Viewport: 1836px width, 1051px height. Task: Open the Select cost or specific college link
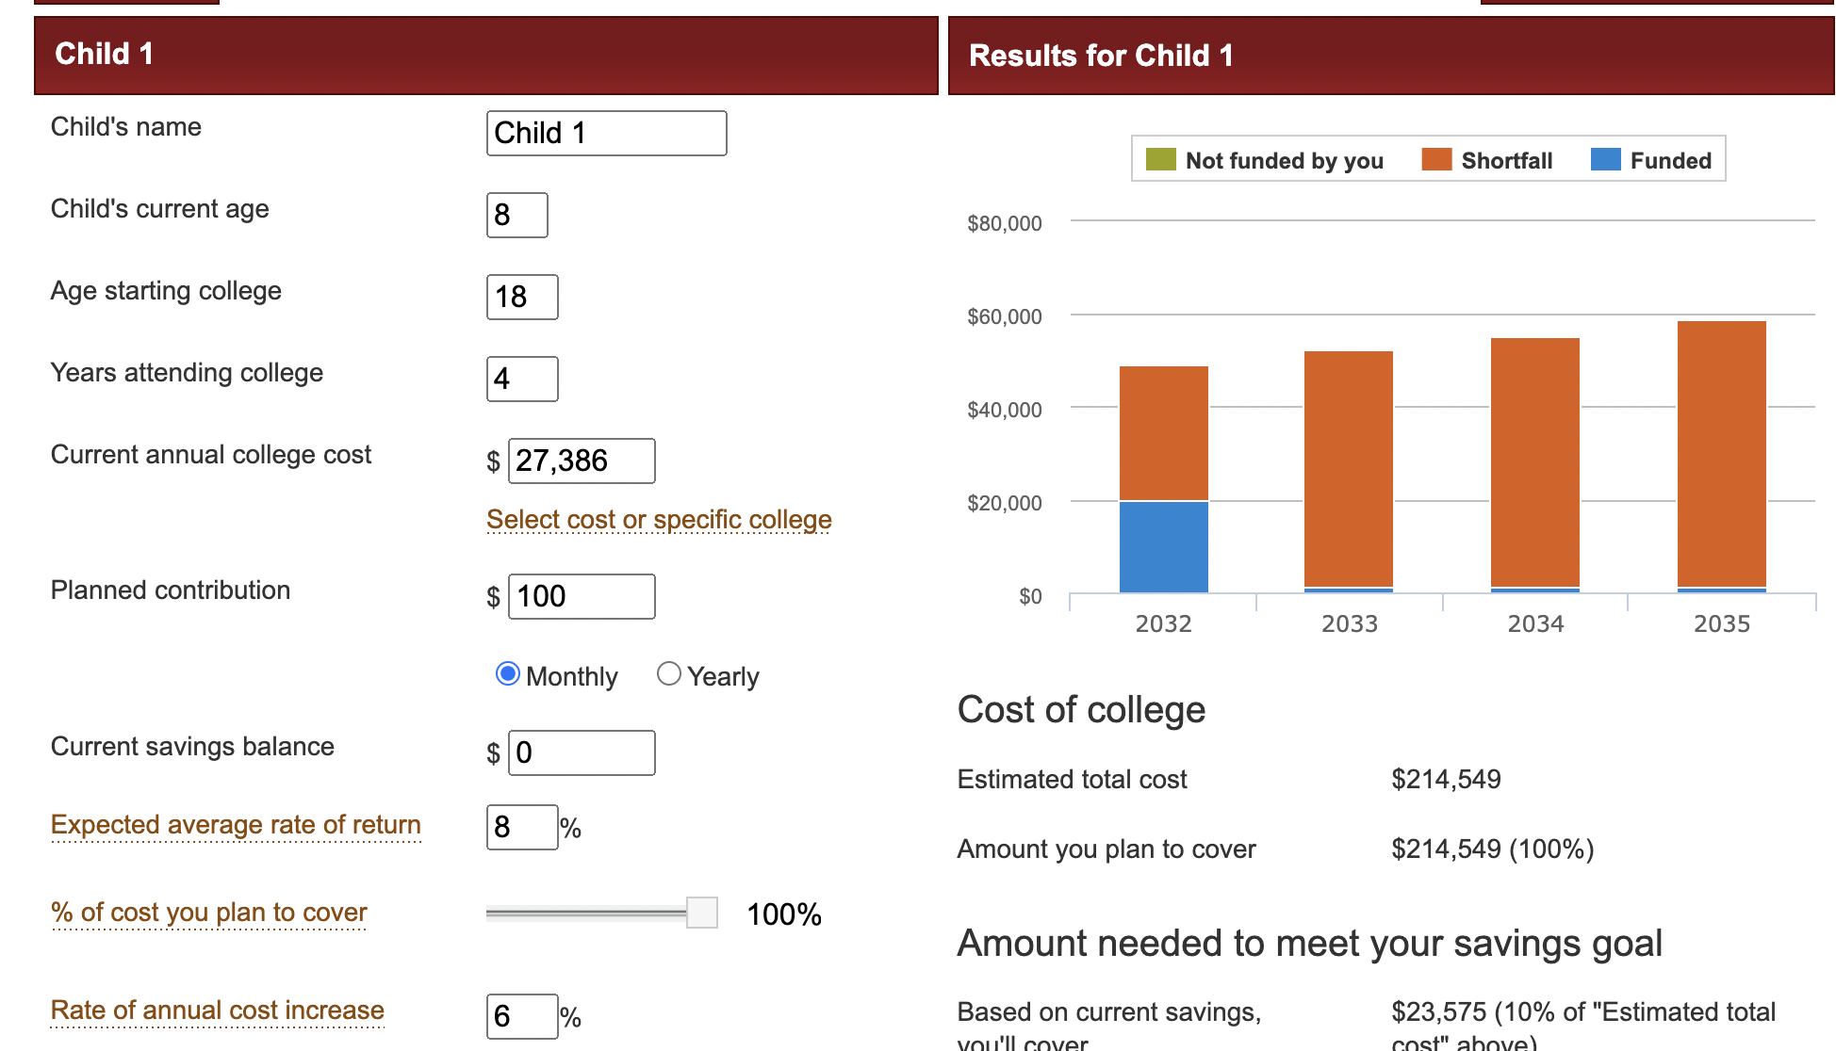(659, 520)
